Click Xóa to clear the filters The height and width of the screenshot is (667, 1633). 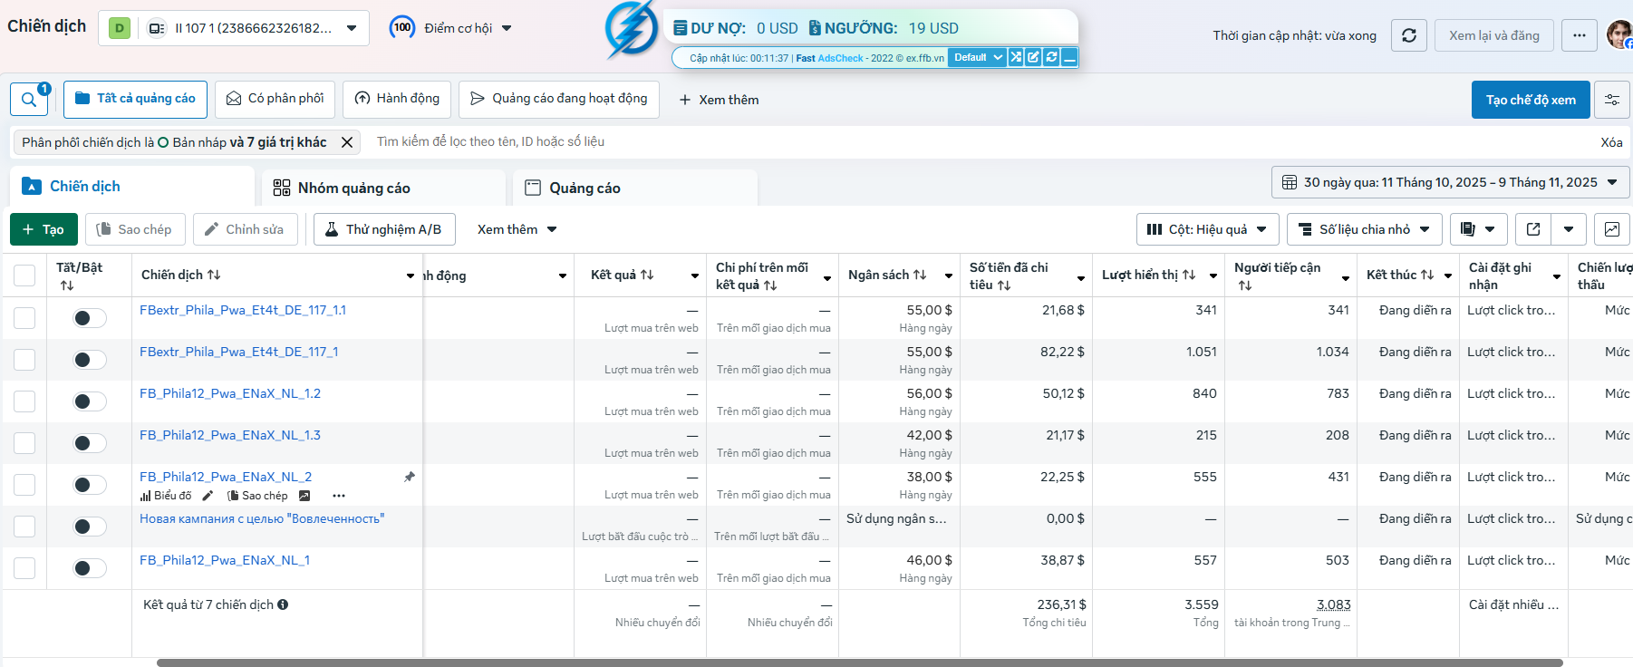click(x=1611, y=142)
